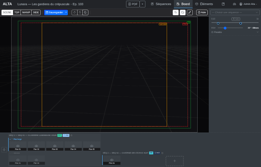Toggle the Auto range button

[236, 19]
